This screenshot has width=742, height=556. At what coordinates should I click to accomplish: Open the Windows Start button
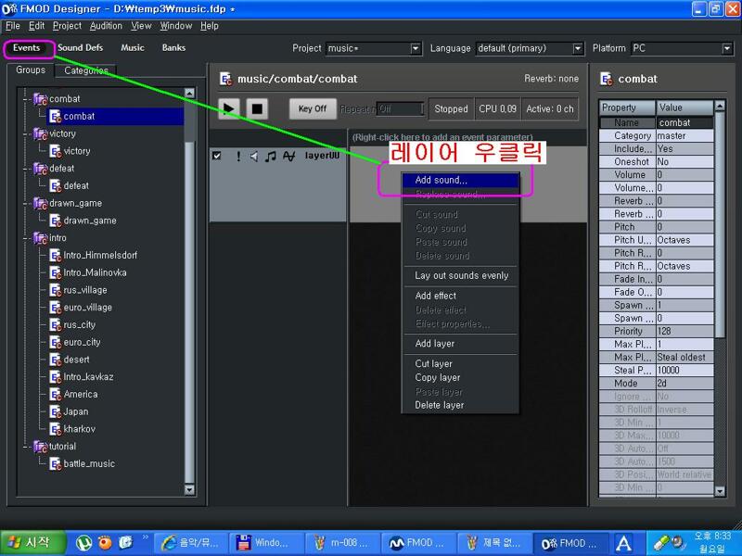point(33,543)
